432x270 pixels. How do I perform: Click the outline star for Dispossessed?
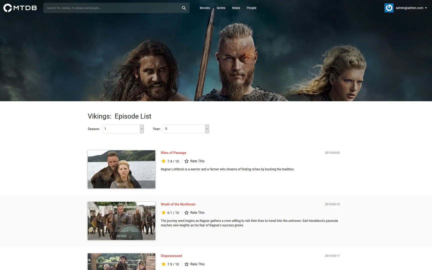pos(186,264)
